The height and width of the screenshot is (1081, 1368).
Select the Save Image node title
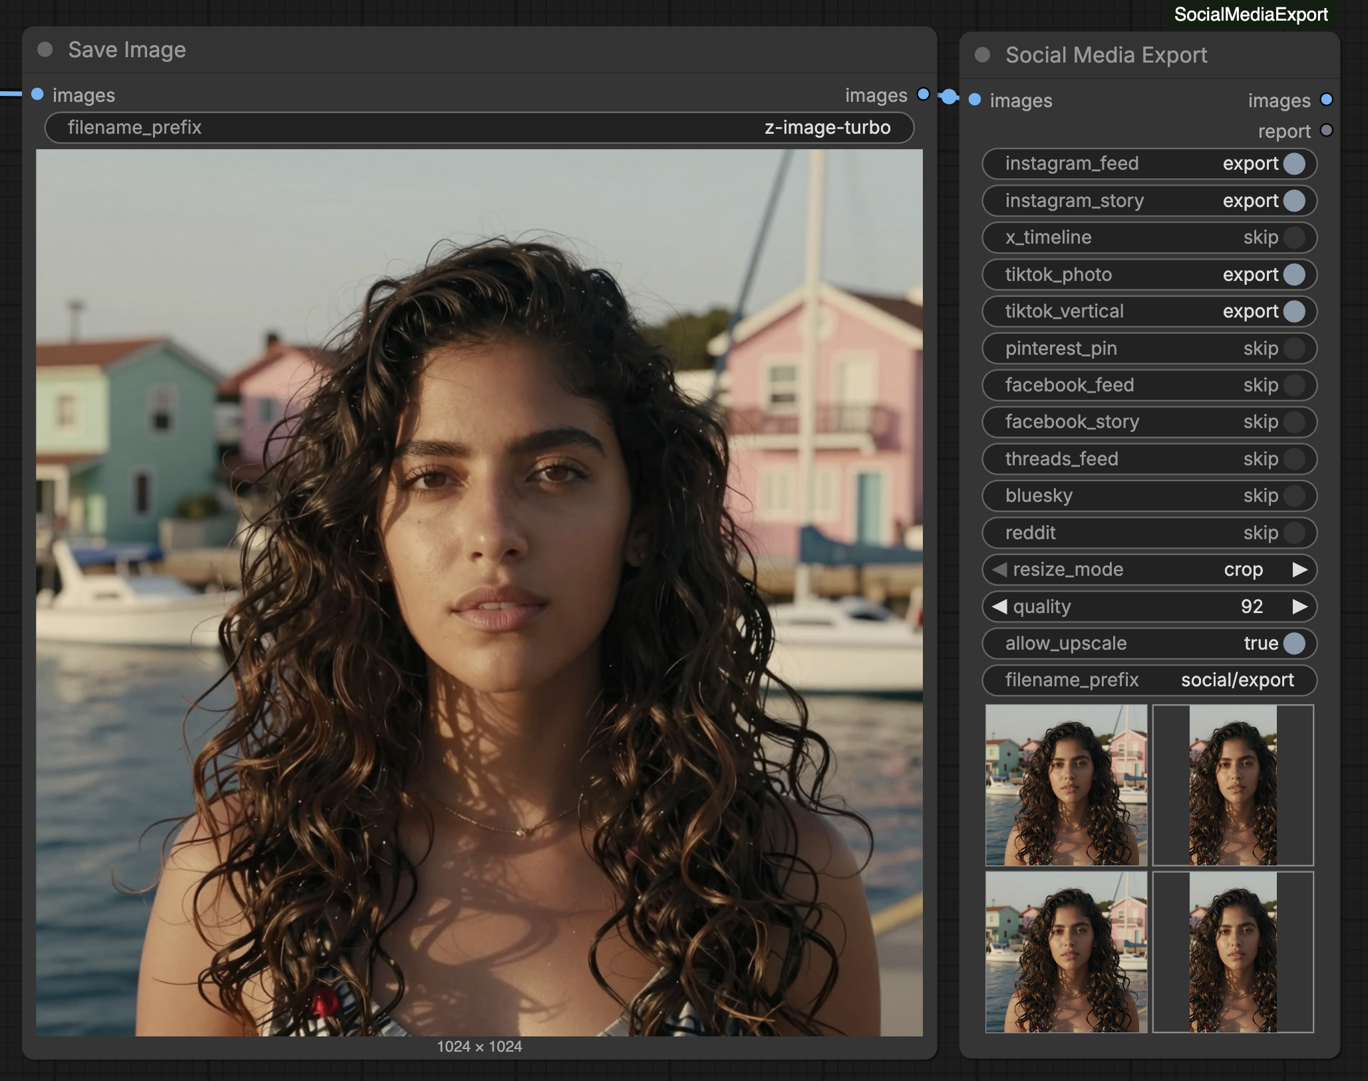tap(127, 50)
